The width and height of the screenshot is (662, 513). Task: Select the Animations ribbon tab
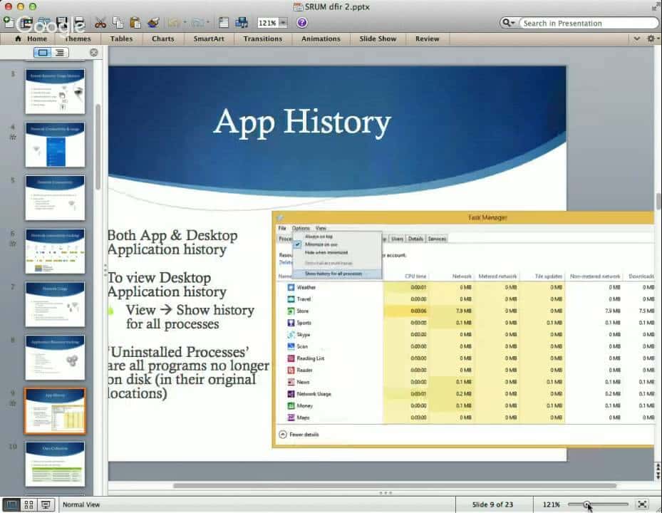(x=321, y=38)
